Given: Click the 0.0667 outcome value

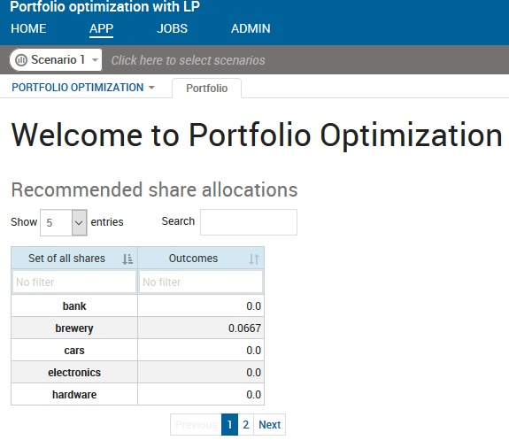Looking at the screenshot, I should pos(244,328).
